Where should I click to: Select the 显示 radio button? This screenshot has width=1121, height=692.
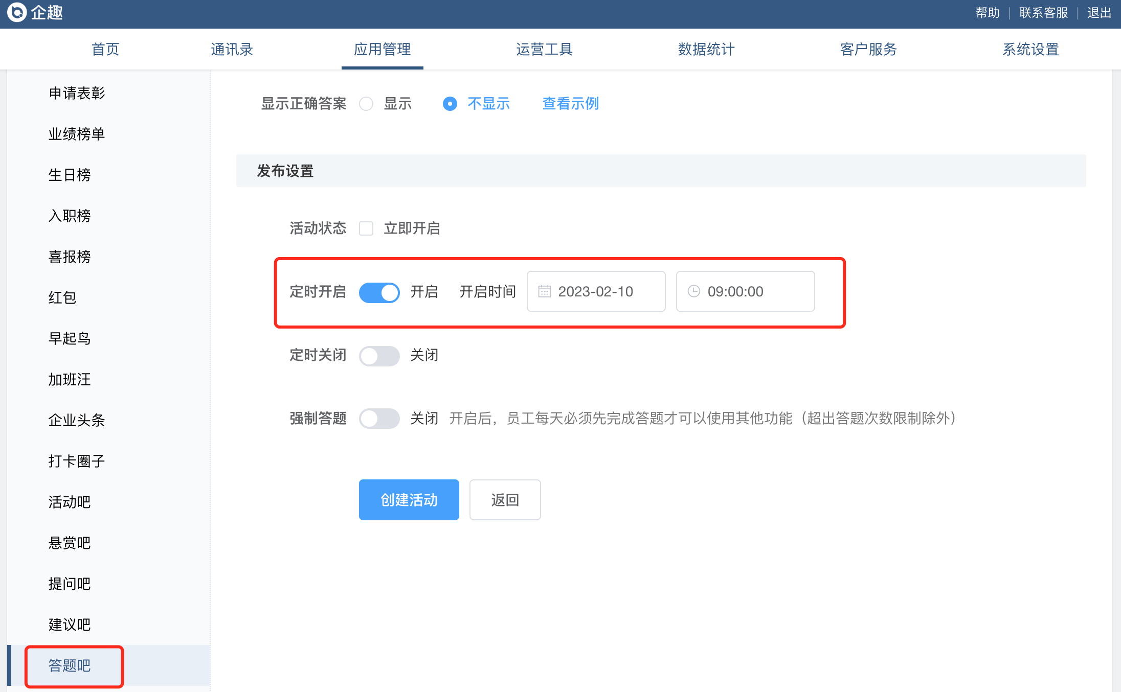(366, 104)
